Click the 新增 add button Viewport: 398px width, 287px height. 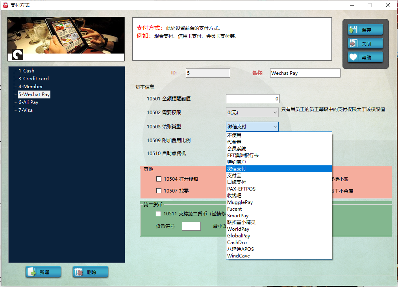pyautogui.click(x=43, y=272)
